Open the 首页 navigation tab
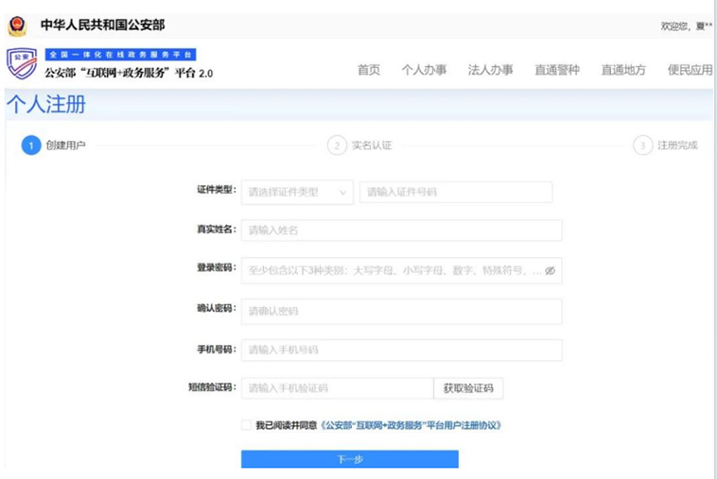The image size is (717, 479). pyautogui.click(x=368, y=70)
